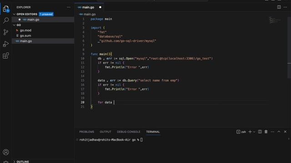Open Explorer views and more actions ellipsis

tap(69, 7)
